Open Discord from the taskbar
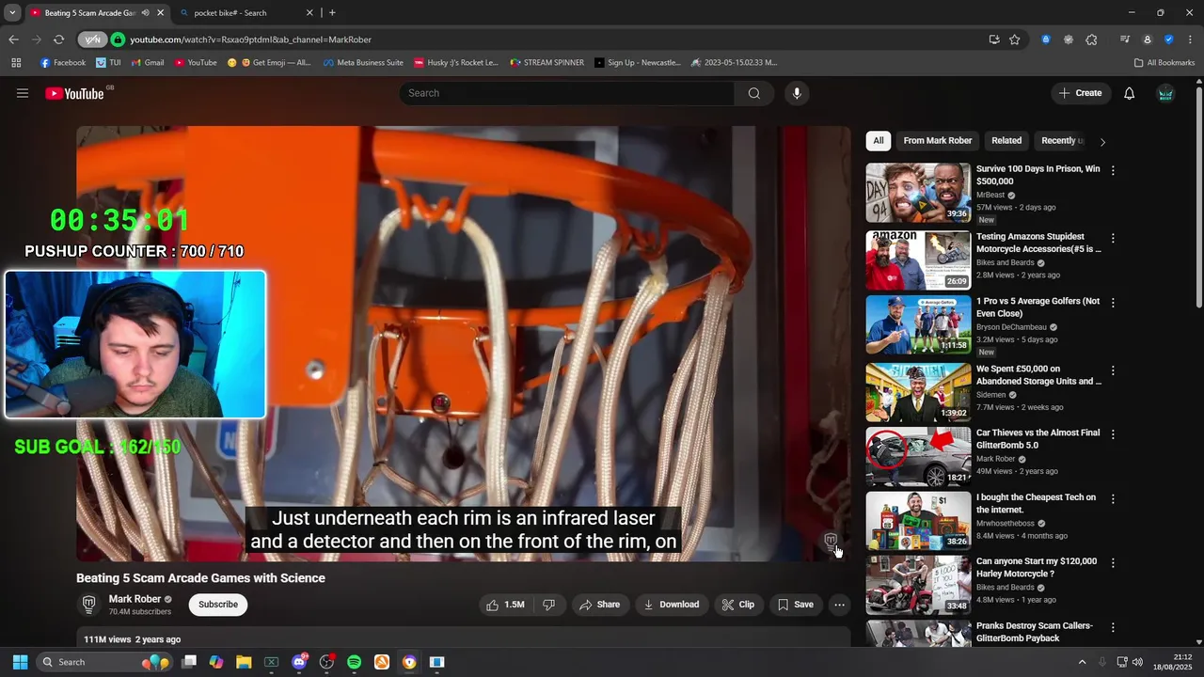Viewport: 1204px width, 677px height. point(299,662)
